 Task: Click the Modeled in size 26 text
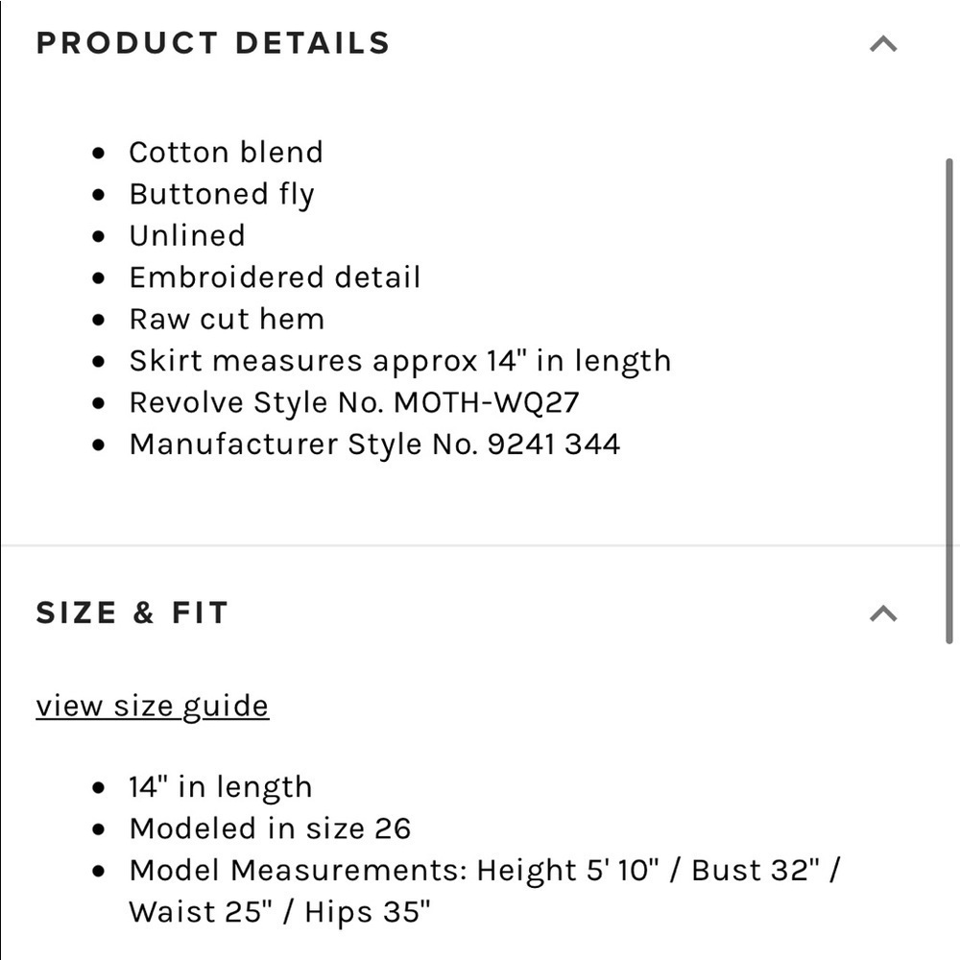pyautogui.click(x=270, y=828)
